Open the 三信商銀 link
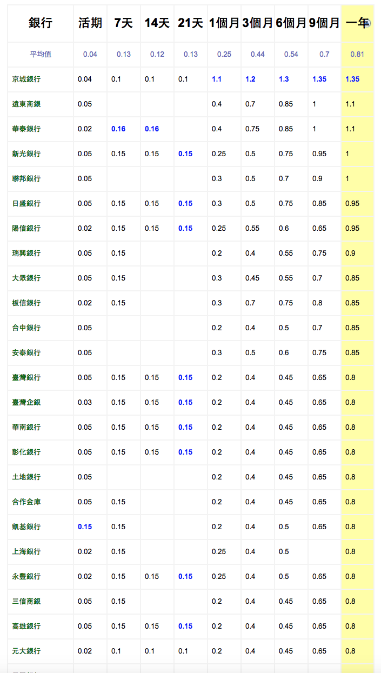 26,601
